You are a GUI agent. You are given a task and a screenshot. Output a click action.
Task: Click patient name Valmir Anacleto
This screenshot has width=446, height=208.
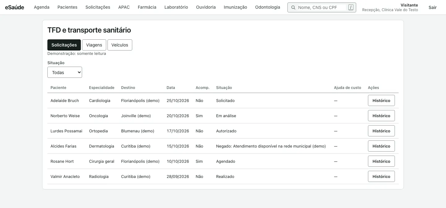[x=65, y=176]
